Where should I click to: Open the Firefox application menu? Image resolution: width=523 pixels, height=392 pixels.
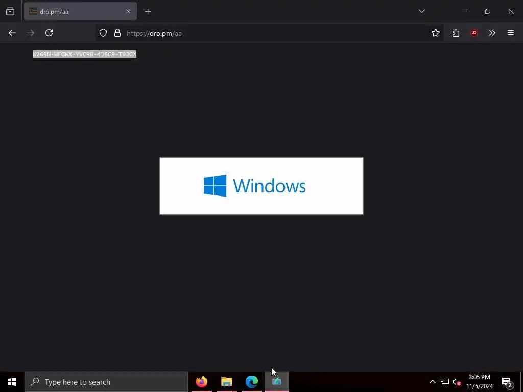point(511,33)
